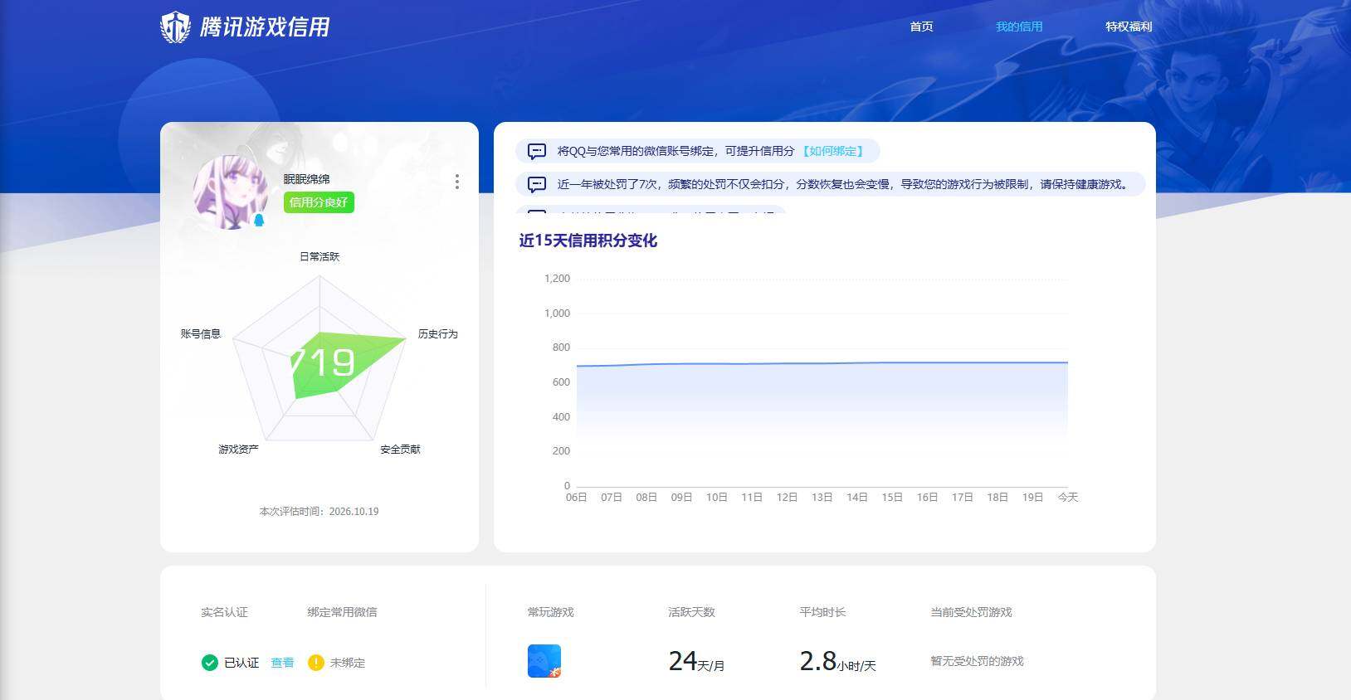Click the 查看 real-name verification link
Image resolution: width=1351 pixels, height=700 pixels.
coord(282,663)
